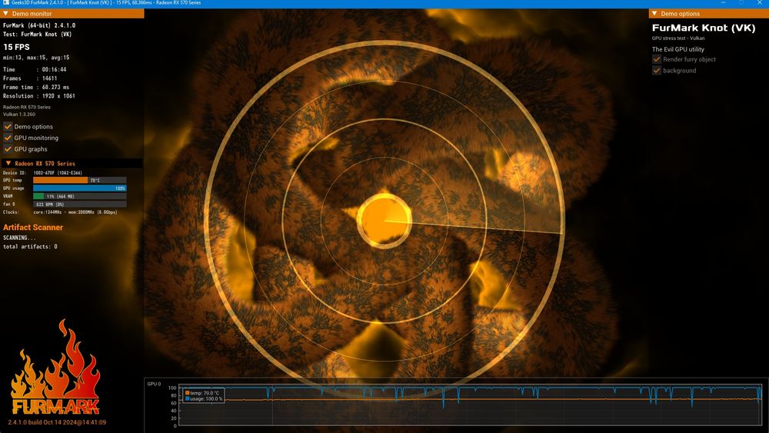Screen dimensions: 769x433
Task: Click the 'total artifacts: 0' line
Action: point(30,247)
